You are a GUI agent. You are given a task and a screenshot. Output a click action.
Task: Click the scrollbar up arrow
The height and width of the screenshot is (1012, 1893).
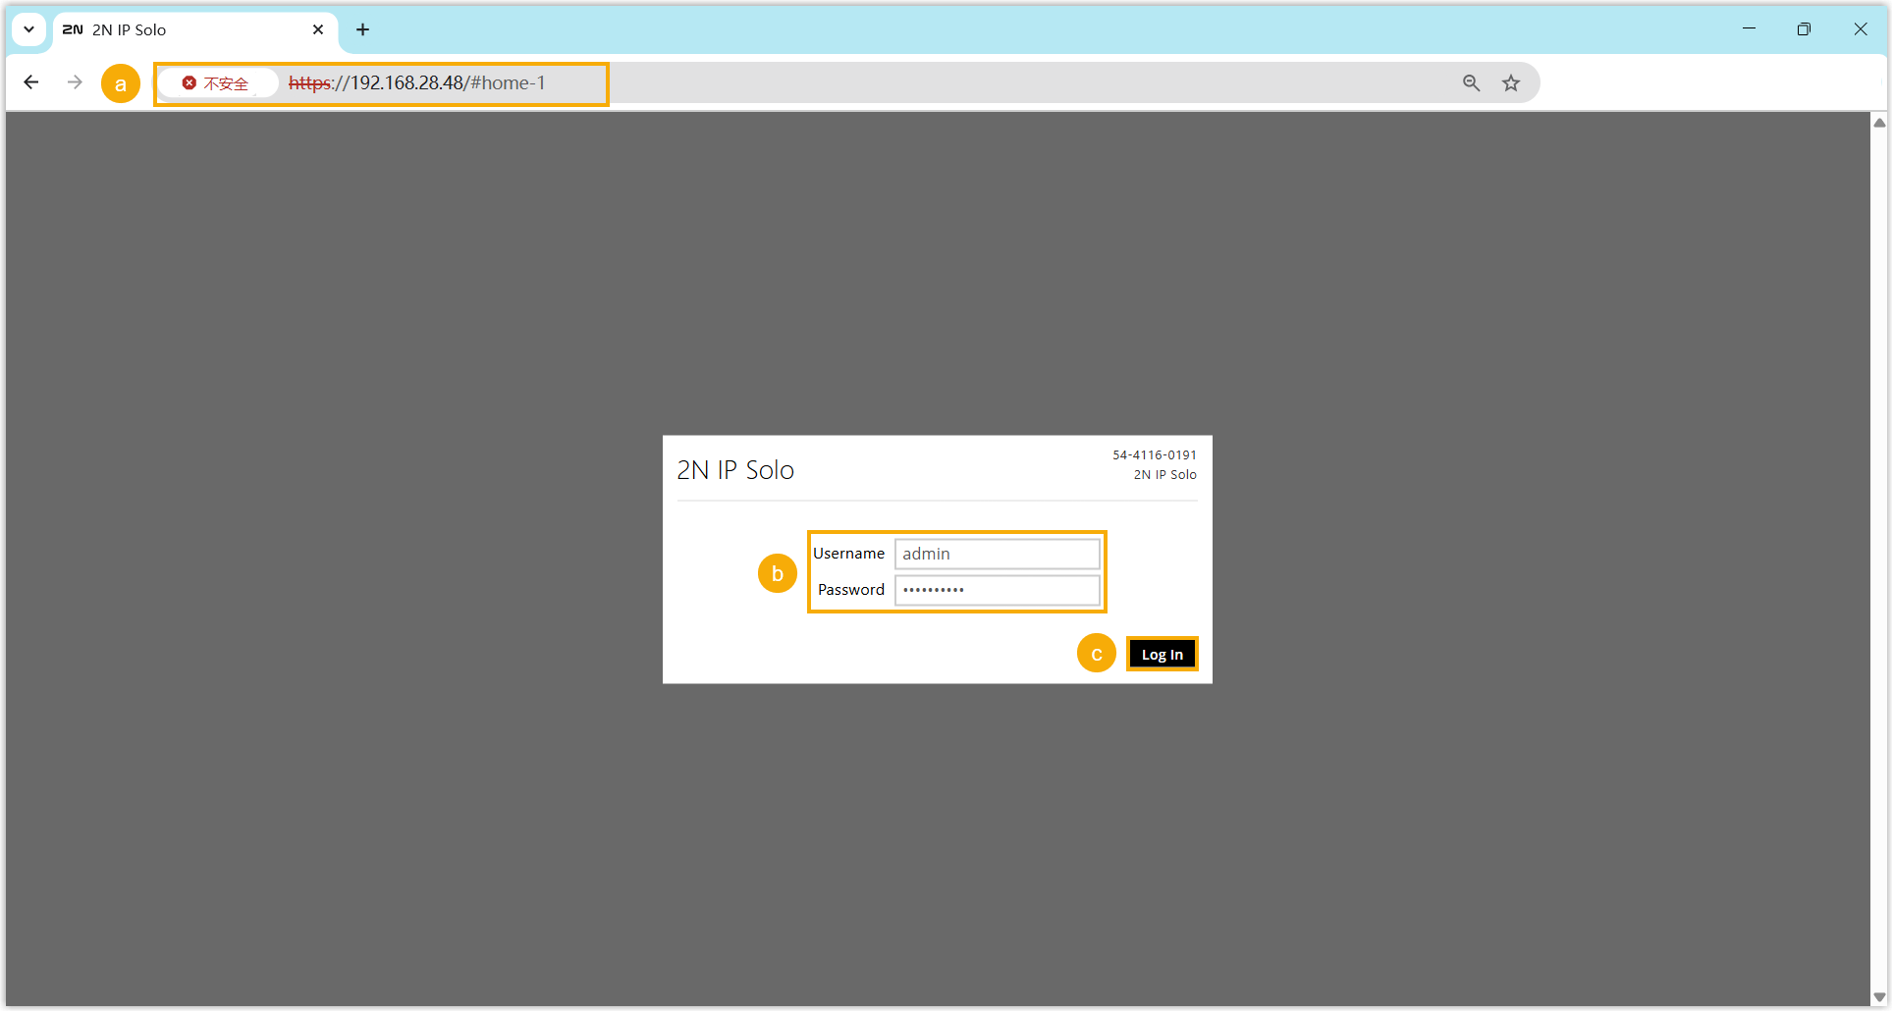coord(1879,123)
